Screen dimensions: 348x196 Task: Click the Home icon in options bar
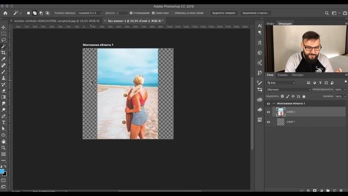tap(5, 13)
